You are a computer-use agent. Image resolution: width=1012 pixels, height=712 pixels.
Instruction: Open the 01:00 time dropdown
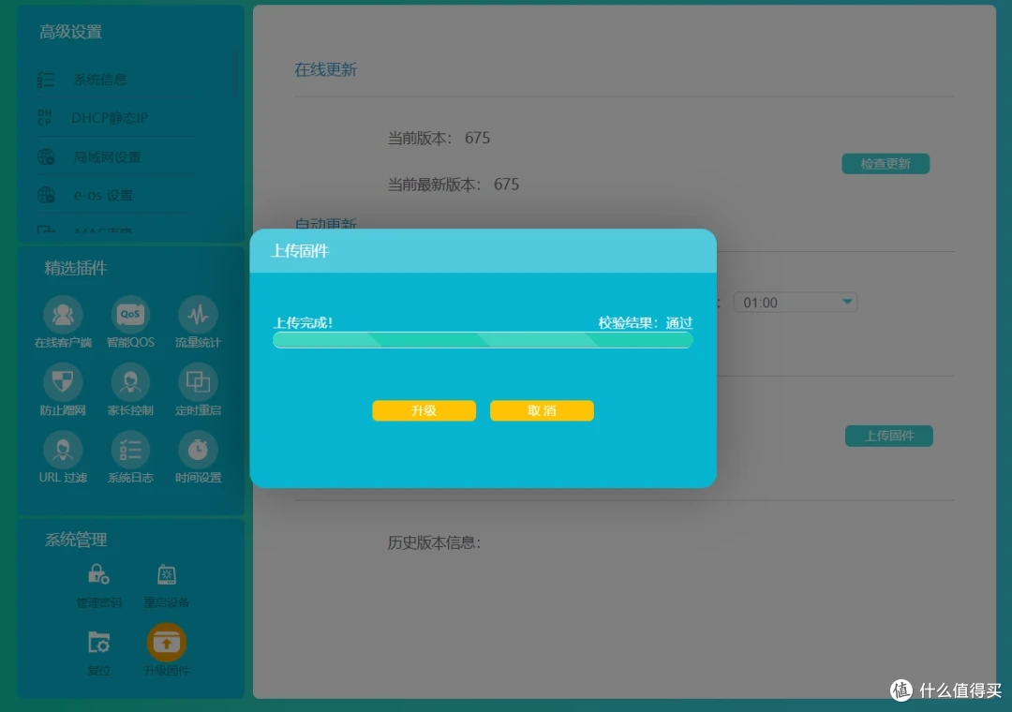796,302
